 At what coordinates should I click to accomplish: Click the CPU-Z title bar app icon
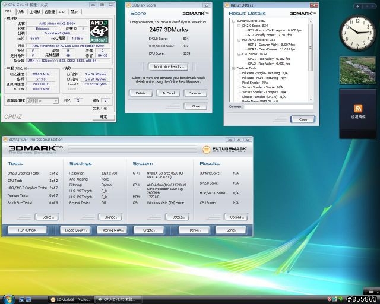tap(5, 5)
